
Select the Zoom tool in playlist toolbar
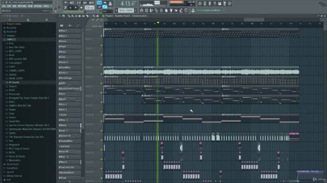click(94, 16)
